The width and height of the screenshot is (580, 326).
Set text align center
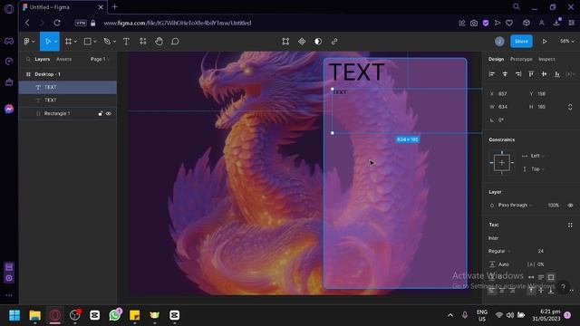pos(502,291)
